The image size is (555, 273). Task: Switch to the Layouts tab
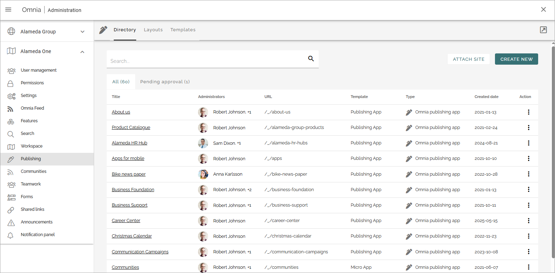(x=153, y=30)
